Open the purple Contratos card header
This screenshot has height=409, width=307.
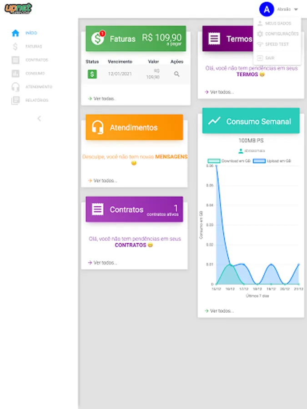click(x=134, y=209)
